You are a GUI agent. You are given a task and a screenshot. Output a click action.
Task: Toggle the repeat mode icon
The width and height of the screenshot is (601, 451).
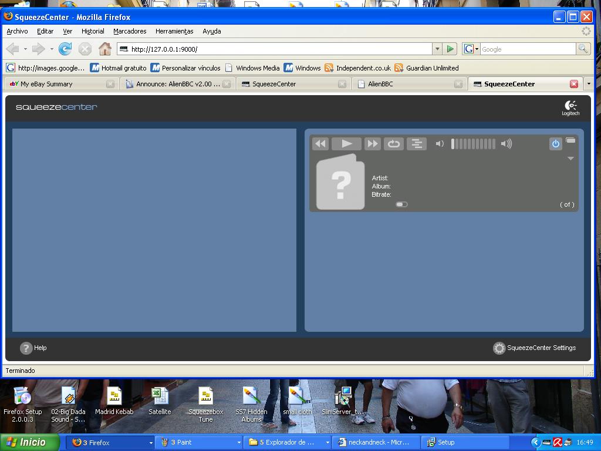coord(394,144)
